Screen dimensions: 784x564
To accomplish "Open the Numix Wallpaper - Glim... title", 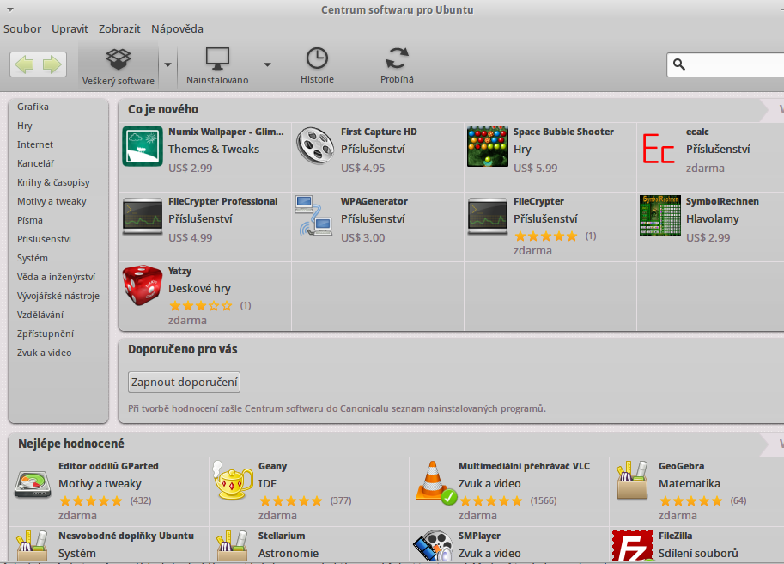I will [226, 132].
